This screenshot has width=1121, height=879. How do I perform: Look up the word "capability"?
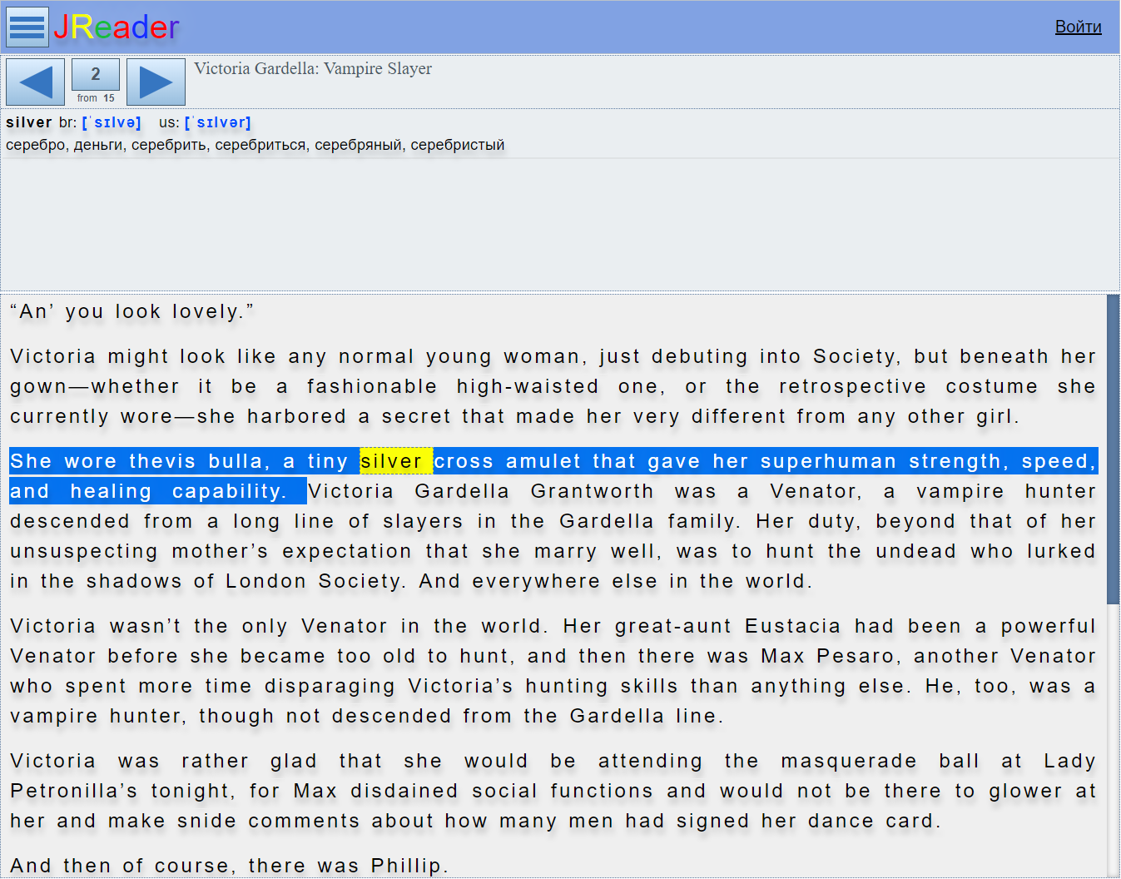click(x=226, y=491)
